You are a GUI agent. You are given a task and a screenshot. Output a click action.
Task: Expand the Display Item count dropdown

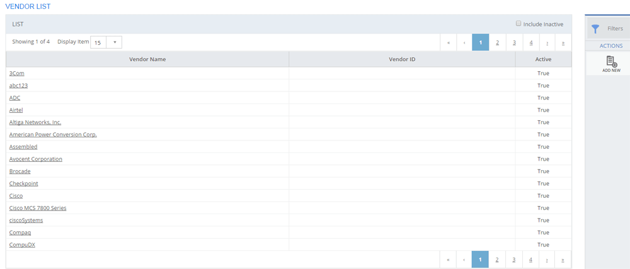pos(115,42)
